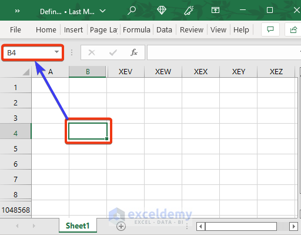Select column XEW header
The width and height of the screenshot is (301, 235).
click(x=163, y=72)
